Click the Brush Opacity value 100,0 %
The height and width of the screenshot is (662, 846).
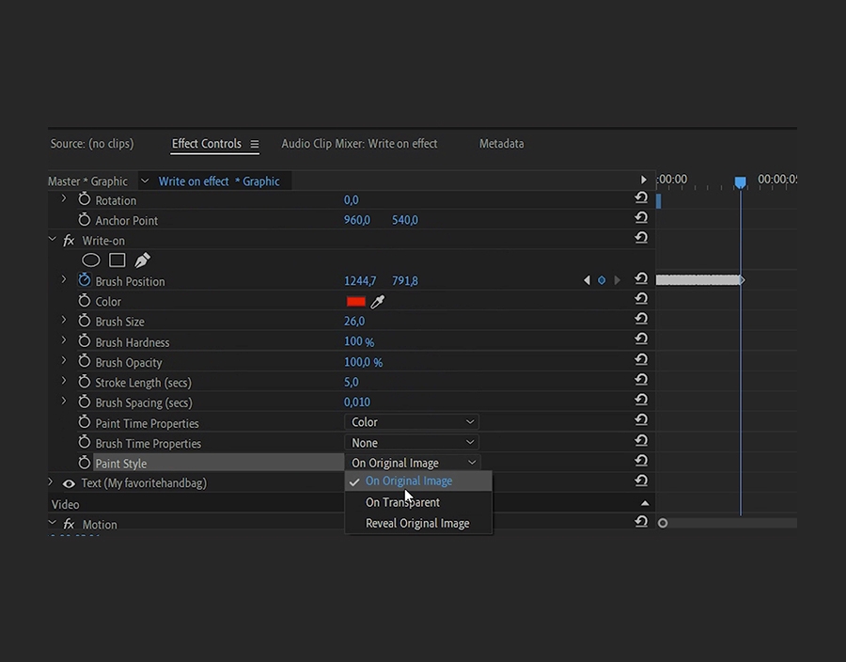click(x=363, y=362)
